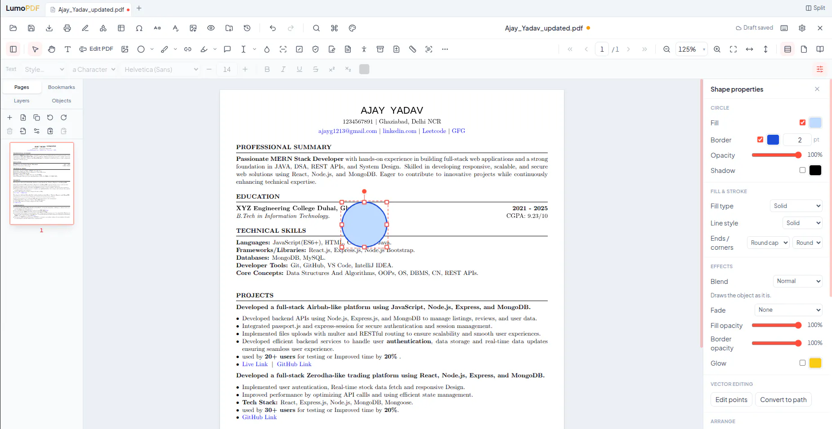832x429 pixels.
Task: Click the Zoom in magnifier icon
Action: click(x=717, y=49)
